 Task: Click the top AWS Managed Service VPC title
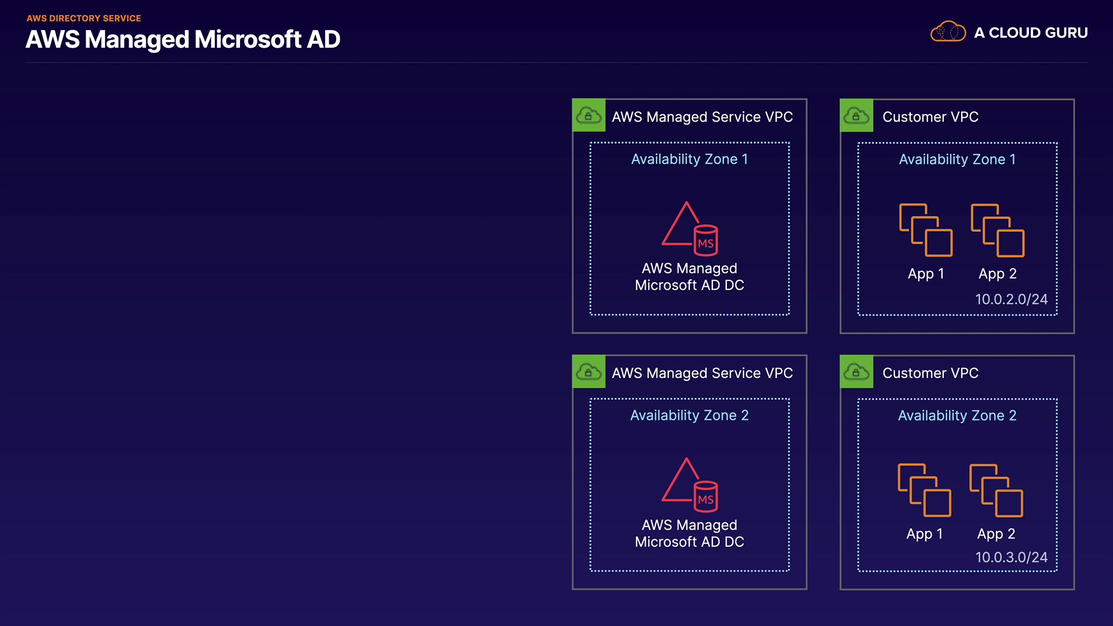click(702, 117)
